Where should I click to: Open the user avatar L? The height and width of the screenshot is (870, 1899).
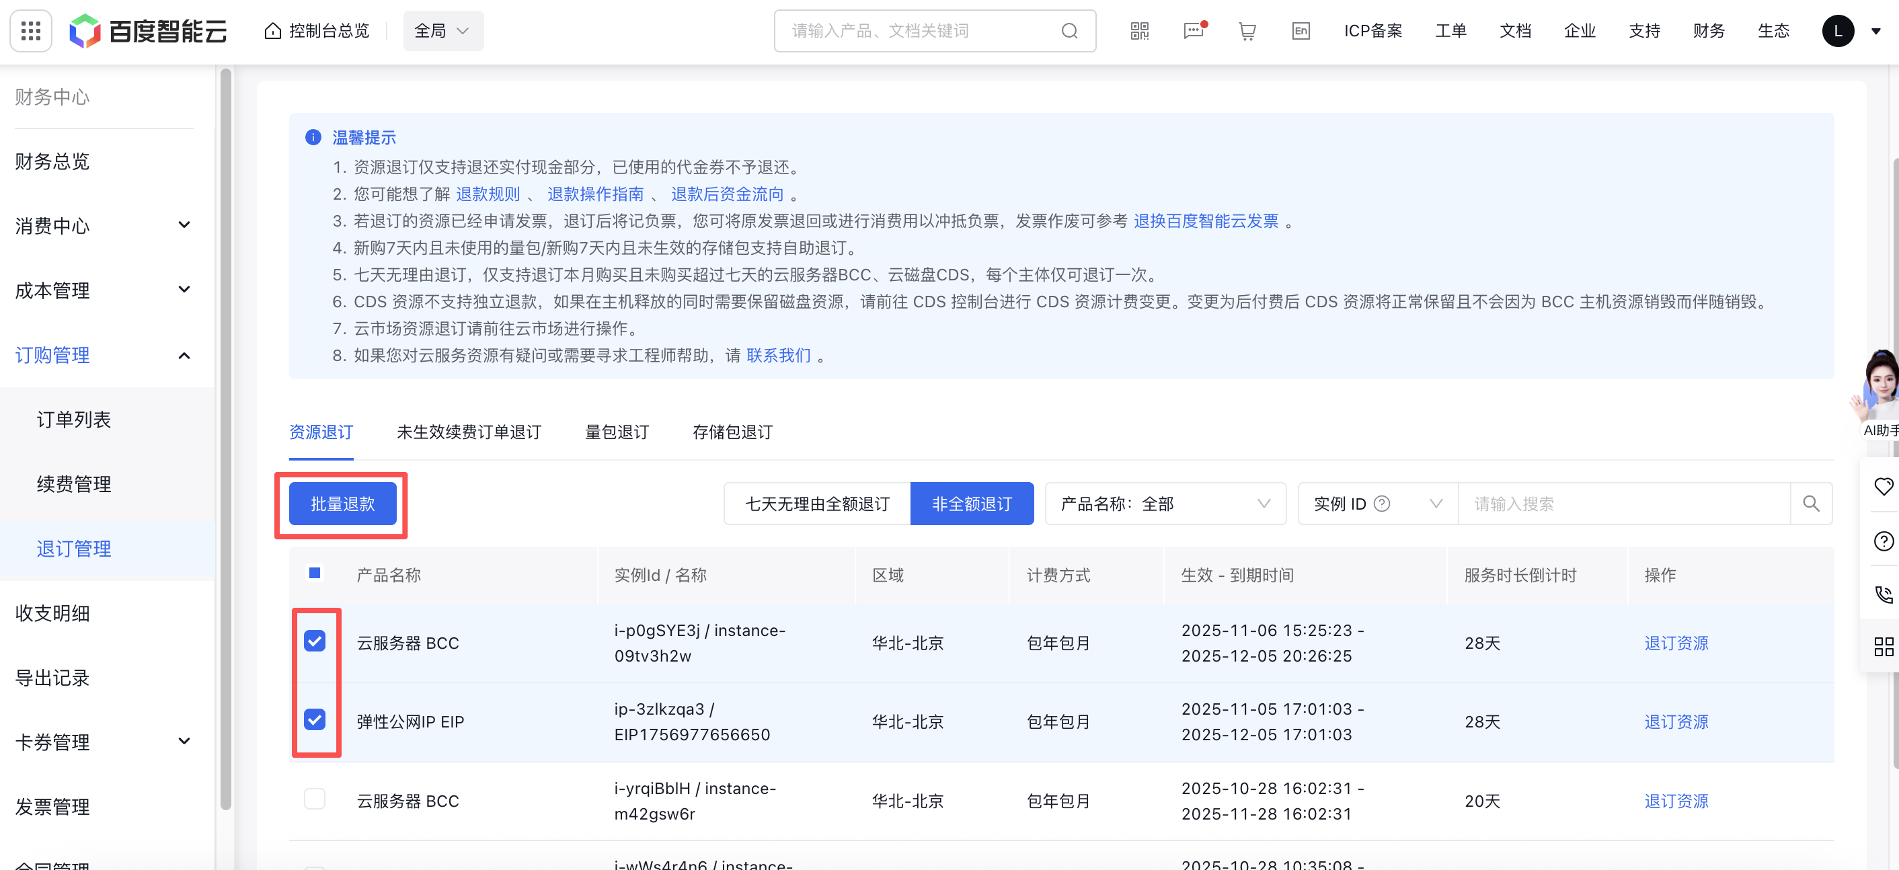[x=1838, y=31]
